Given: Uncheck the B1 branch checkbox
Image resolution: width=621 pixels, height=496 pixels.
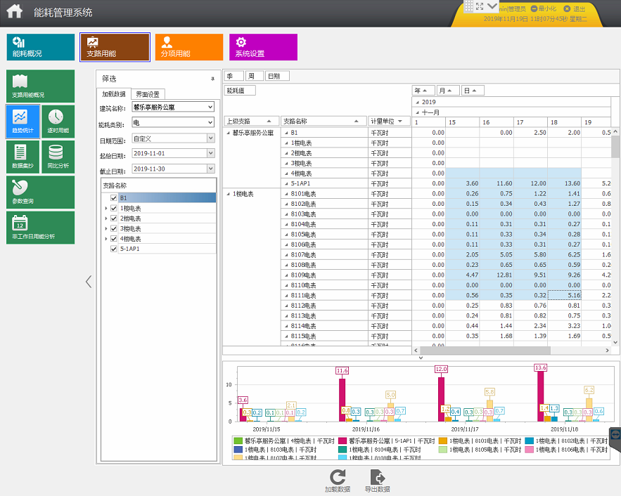Looking at the screenshot, I should 114,197.
